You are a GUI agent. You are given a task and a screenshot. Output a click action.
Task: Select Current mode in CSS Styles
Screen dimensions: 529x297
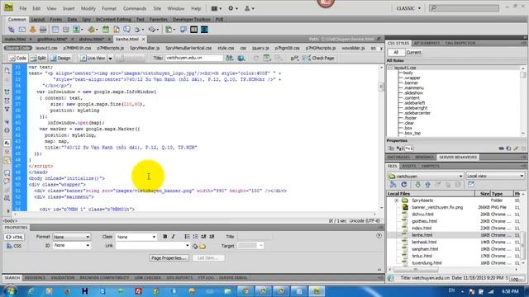[413, 52]
